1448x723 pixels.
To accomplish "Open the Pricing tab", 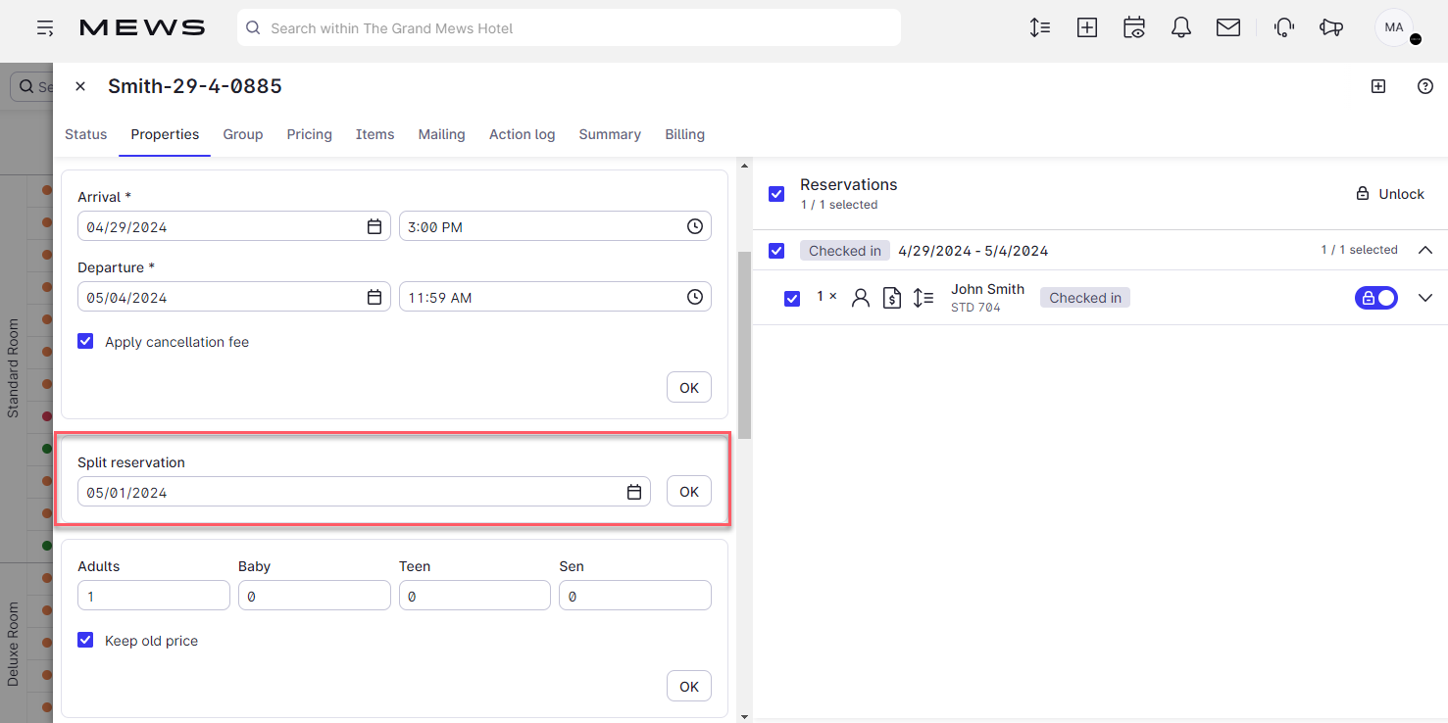I will click(309, 134).
